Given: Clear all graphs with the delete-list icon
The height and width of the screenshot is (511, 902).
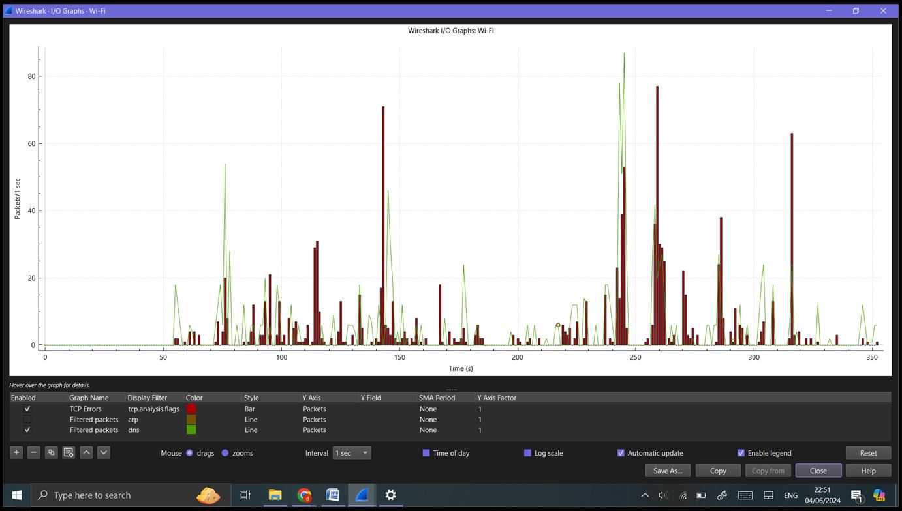Looking at the screenshot, I should [69, 452].
